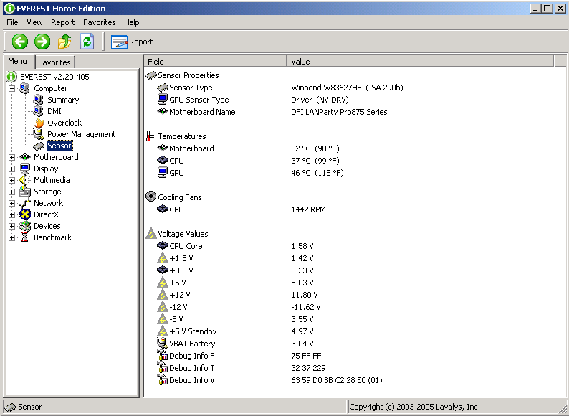569x416 pixels.
Task: Select the DirectX icon in the tree
Action: [x=25, y=214]
